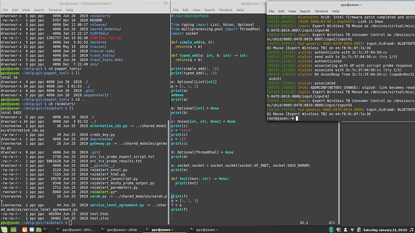Open File menu in root terminal window

point(271,11)
